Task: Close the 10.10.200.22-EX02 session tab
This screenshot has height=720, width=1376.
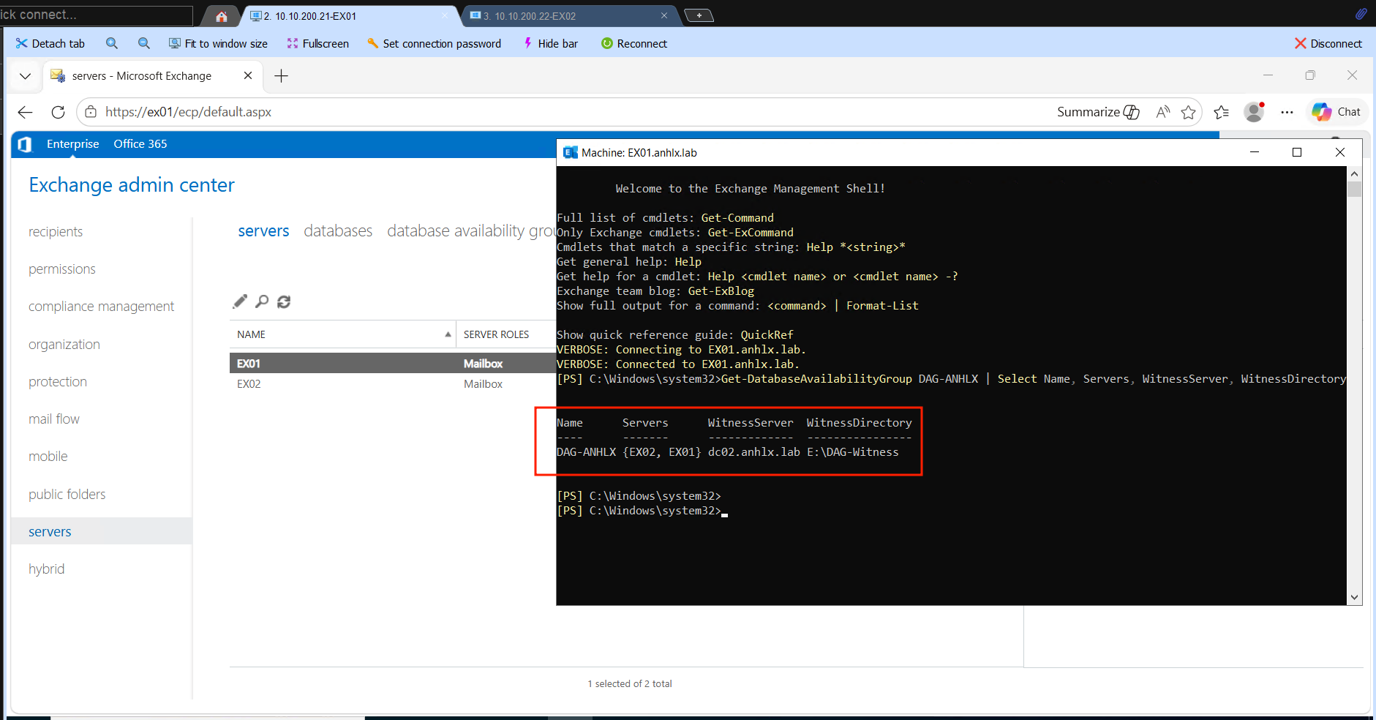Action: pos(664,15)
